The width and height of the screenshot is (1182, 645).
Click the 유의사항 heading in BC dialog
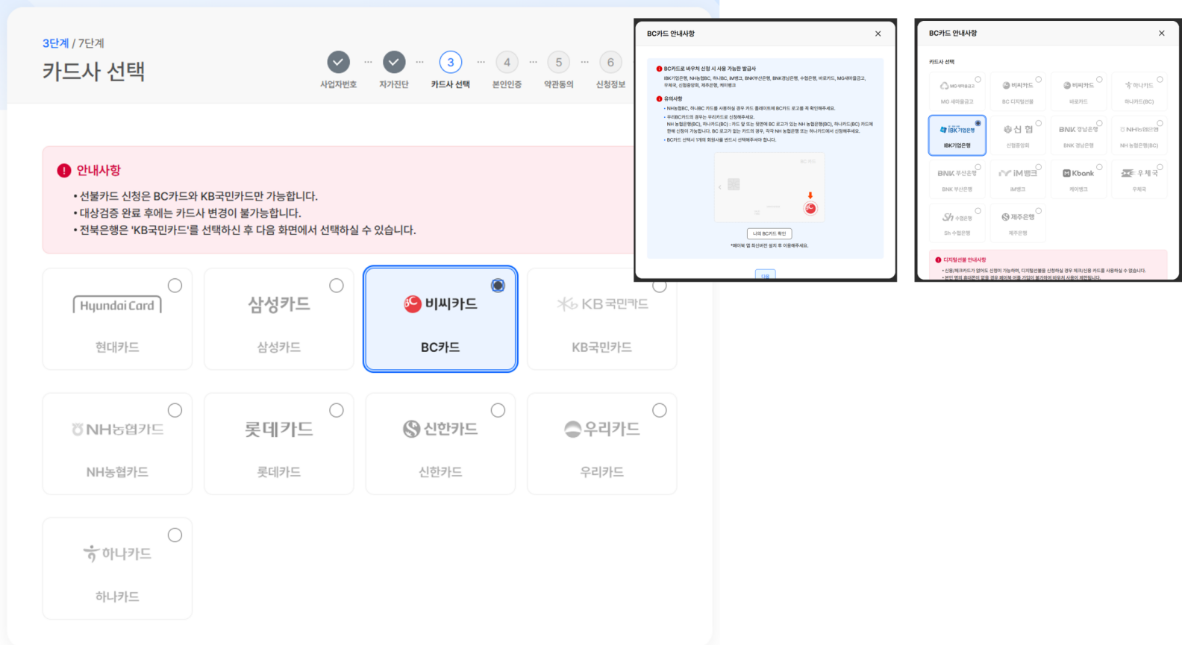click(x=673, y=98)
